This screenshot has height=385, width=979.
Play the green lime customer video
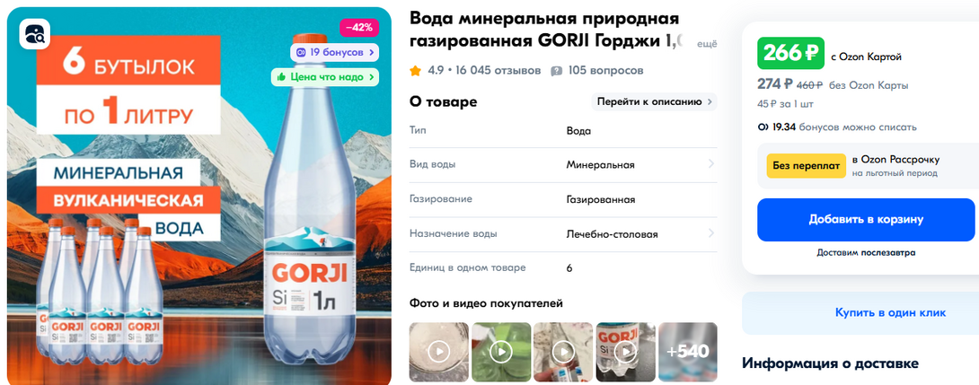click(501, 352)
